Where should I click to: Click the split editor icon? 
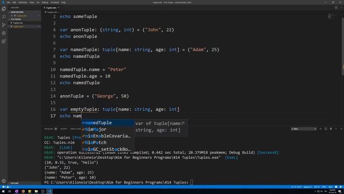336,8
